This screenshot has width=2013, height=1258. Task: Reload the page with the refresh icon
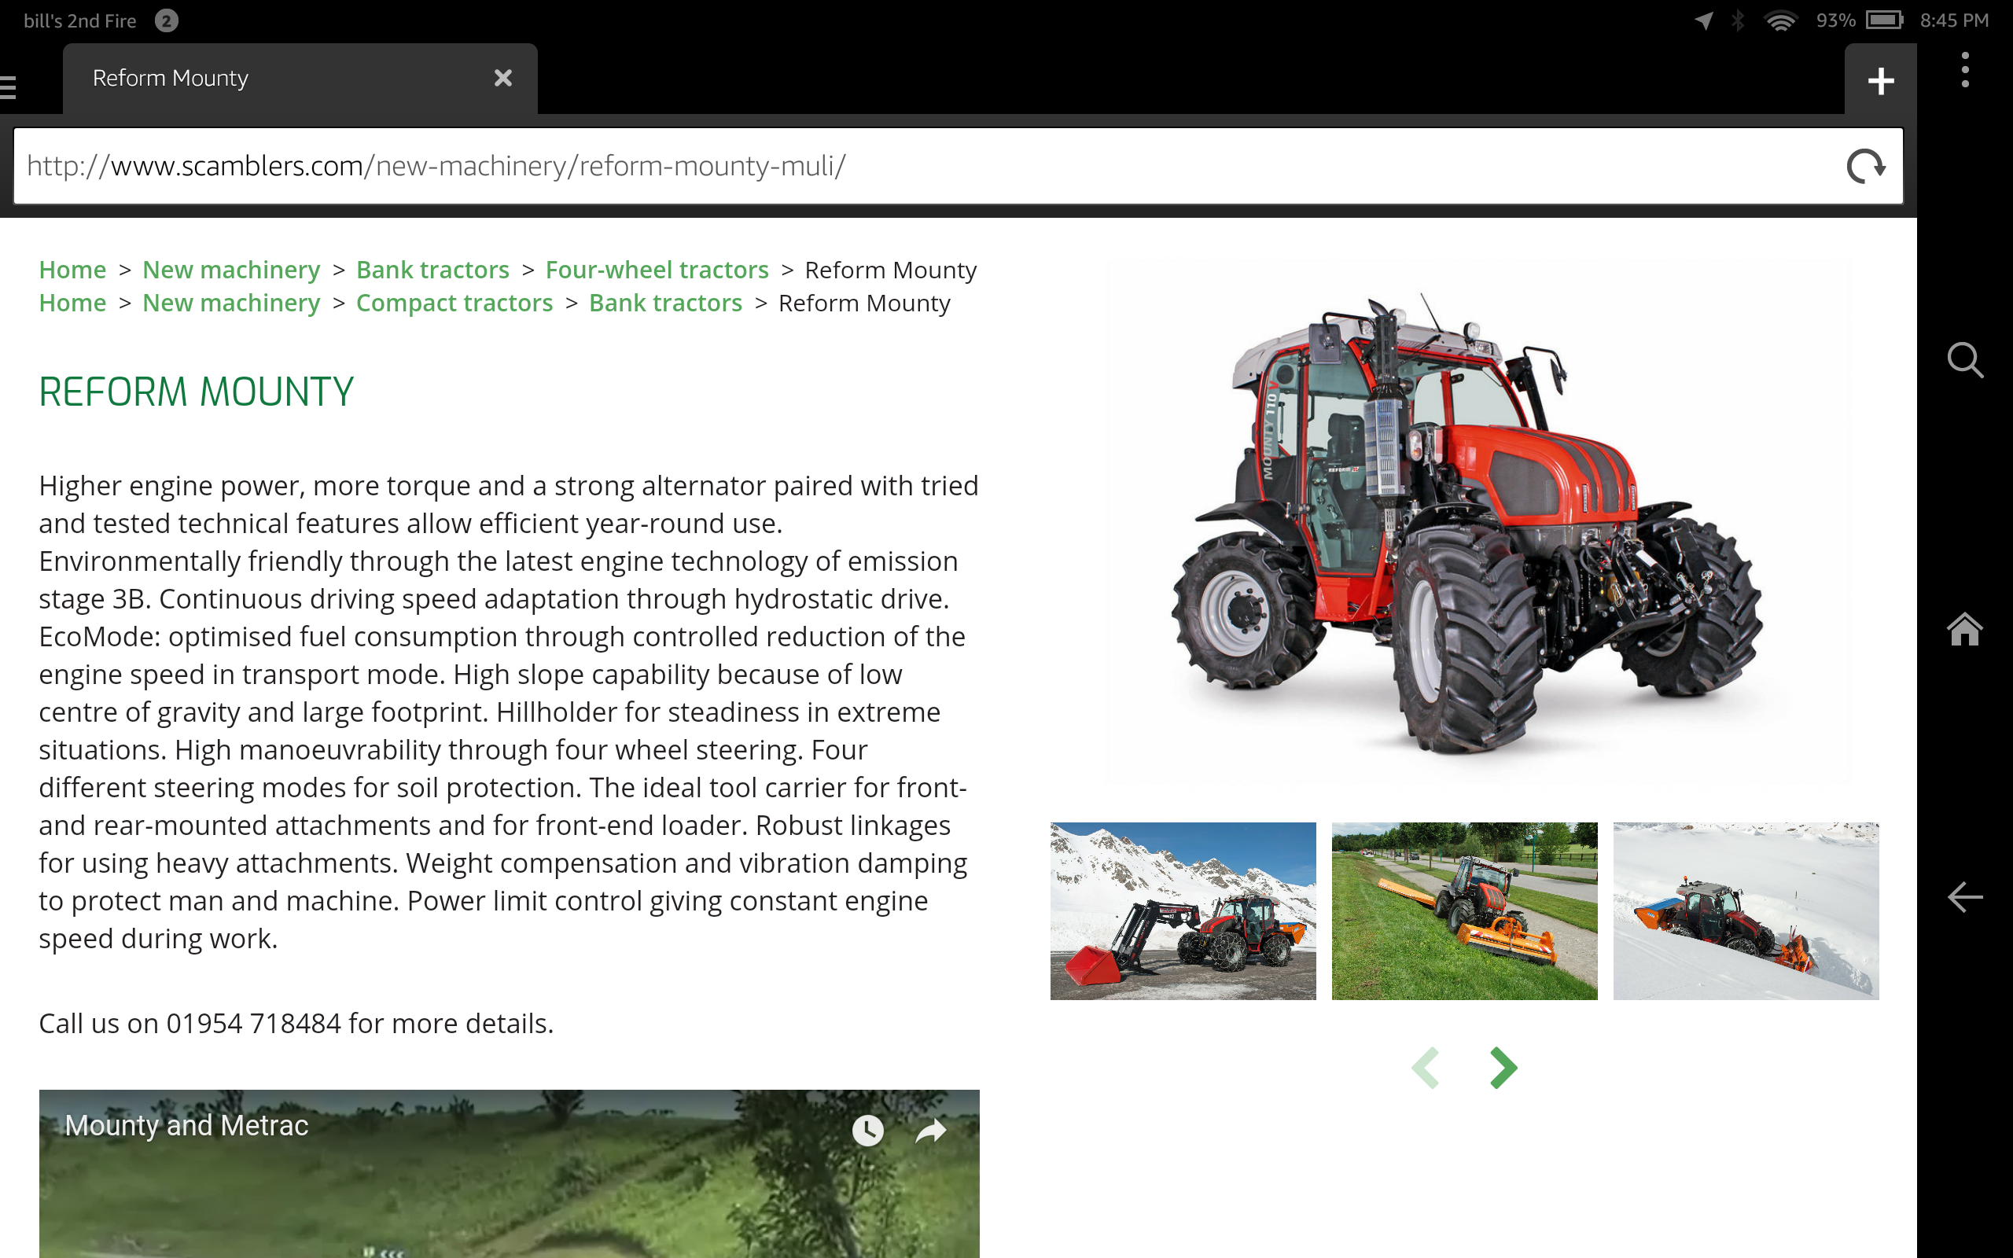coord(1865,167)
